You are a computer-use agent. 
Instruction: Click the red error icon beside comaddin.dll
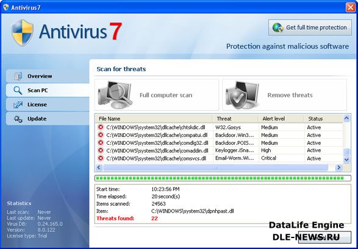coord(101,150)
